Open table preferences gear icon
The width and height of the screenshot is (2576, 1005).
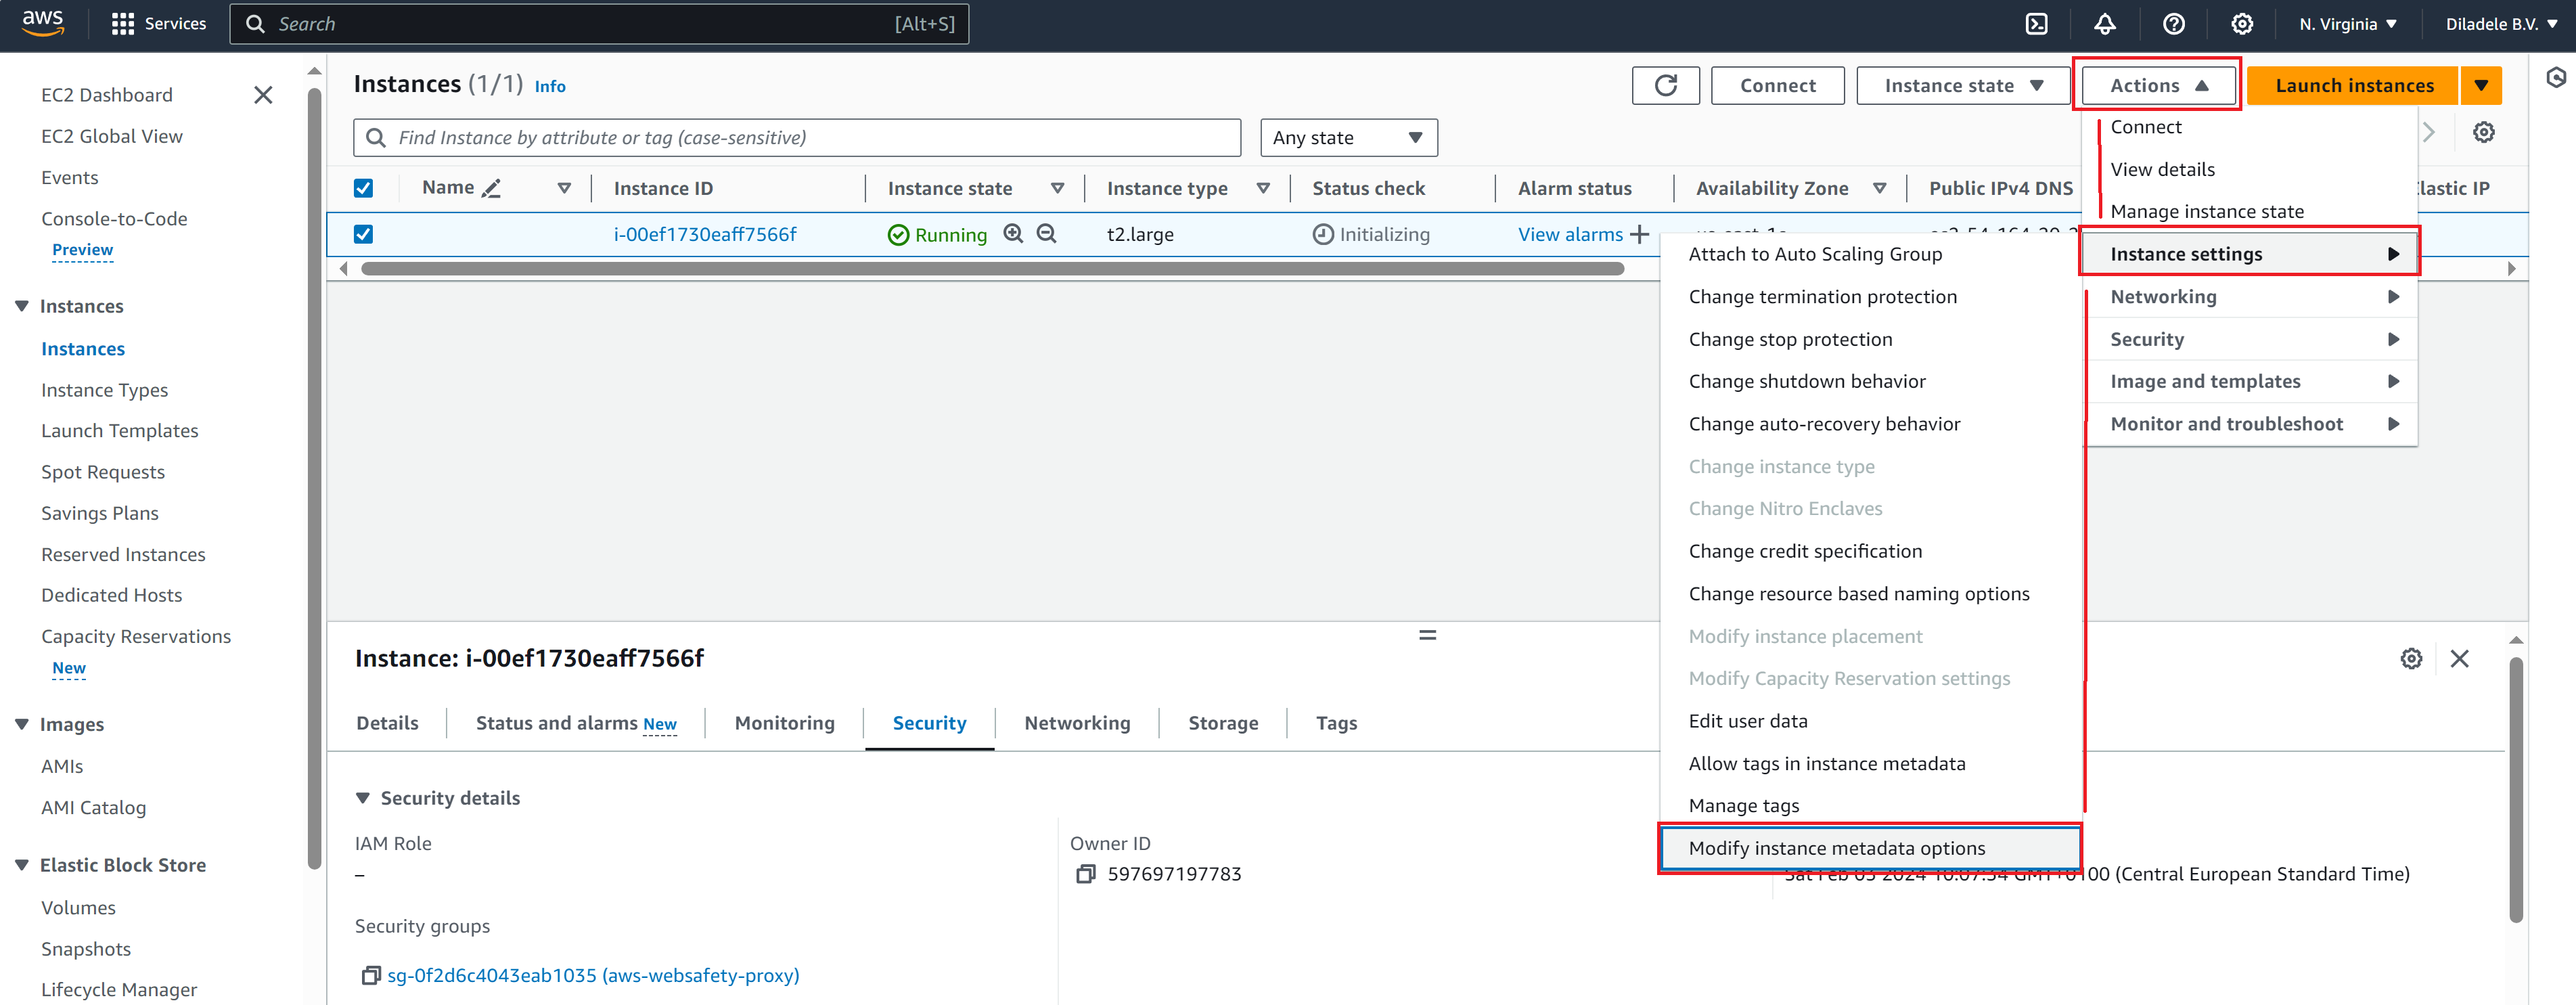pos(2483,132)
